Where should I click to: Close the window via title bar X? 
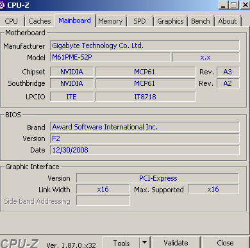(x=246, y=5)
